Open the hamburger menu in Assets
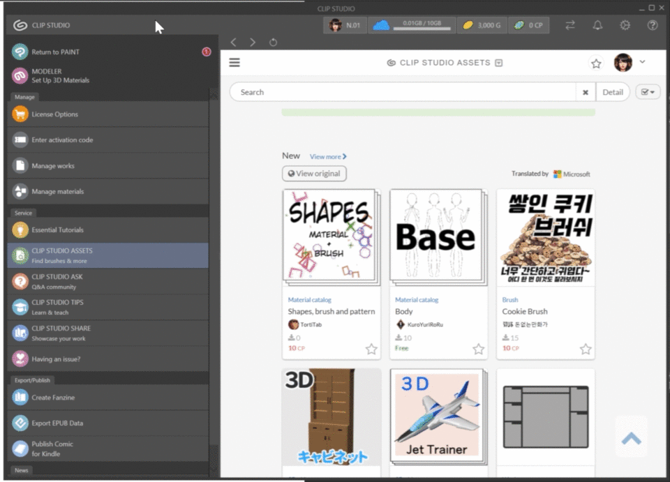The width and height of the screenshot is (670, 482). [234, 63]
